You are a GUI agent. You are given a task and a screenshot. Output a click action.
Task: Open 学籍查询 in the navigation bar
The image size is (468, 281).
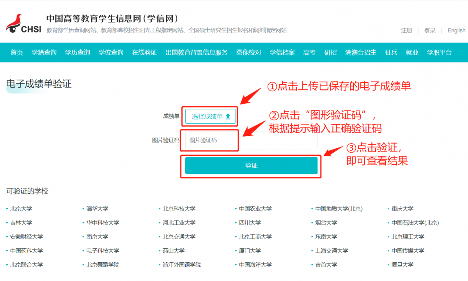44,52
